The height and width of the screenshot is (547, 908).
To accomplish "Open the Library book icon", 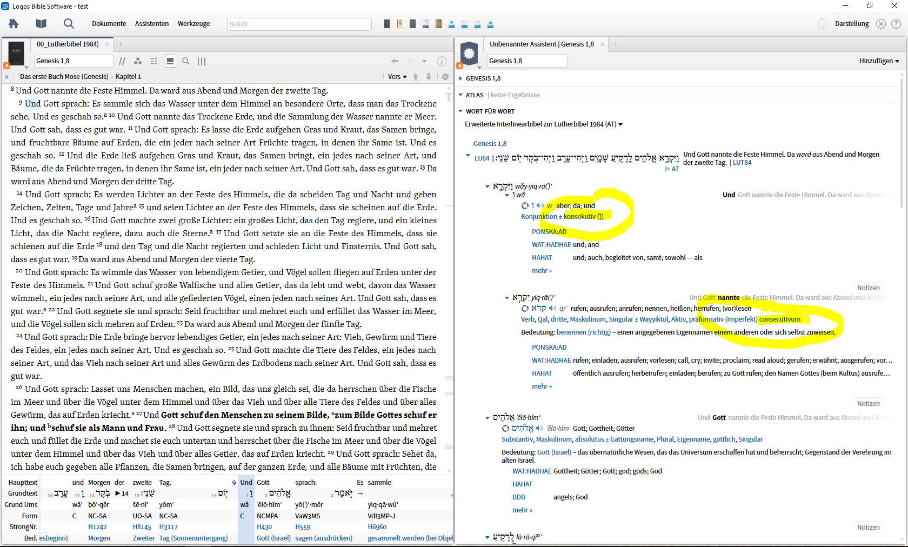I will tap(41, 23).
